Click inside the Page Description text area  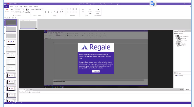tap(105, 97)
